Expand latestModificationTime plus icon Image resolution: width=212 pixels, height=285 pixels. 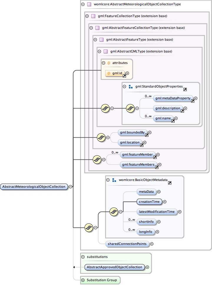coord(180,212)
